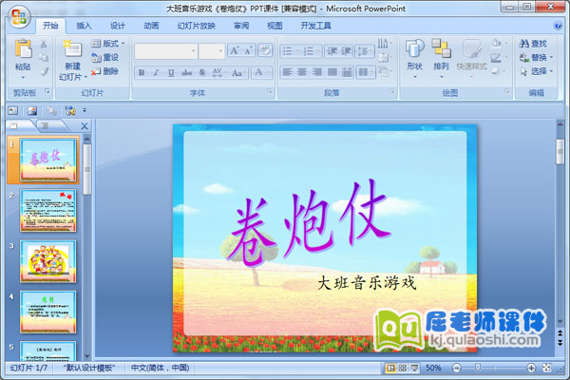Click the Decrease Indent icon

(332, 51)
